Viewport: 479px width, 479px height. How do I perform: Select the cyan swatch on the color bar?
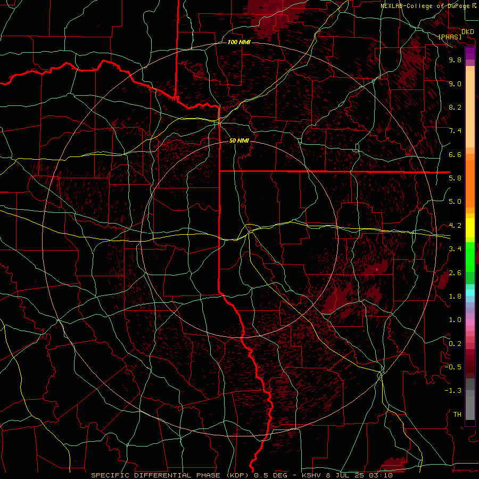click(470, 293)
